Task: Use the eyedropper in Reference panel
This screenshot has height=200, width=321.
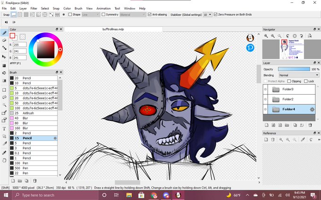Action: [x=303, y=140]
